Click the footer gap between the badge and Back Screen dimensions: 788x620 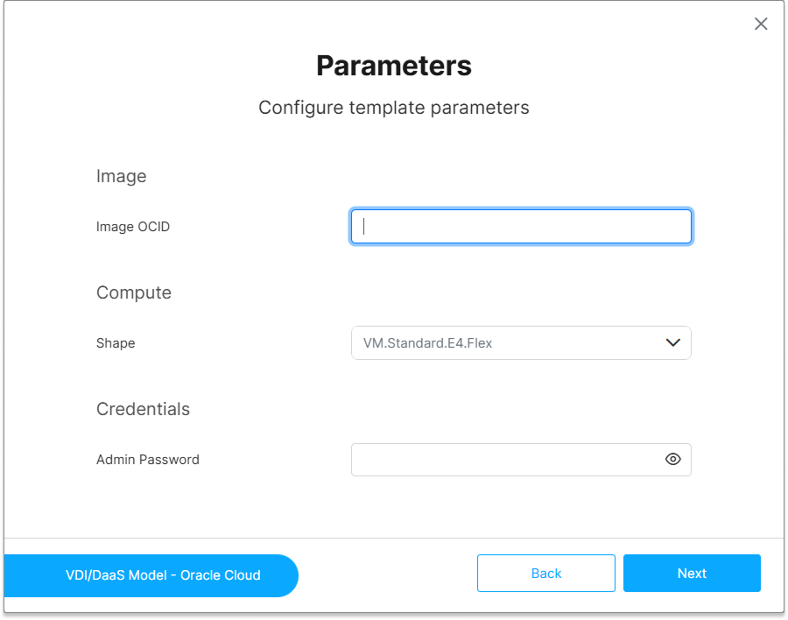388,574
